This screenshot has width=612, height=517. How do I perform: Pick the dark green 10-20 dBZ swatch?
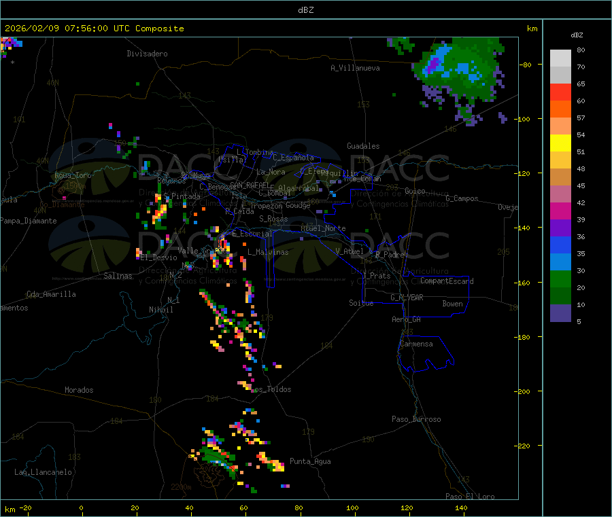560,296
